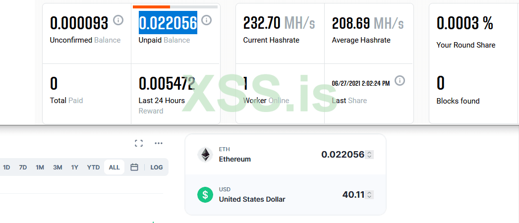Click last 24 hours reward 0.005472

[167, 83]
